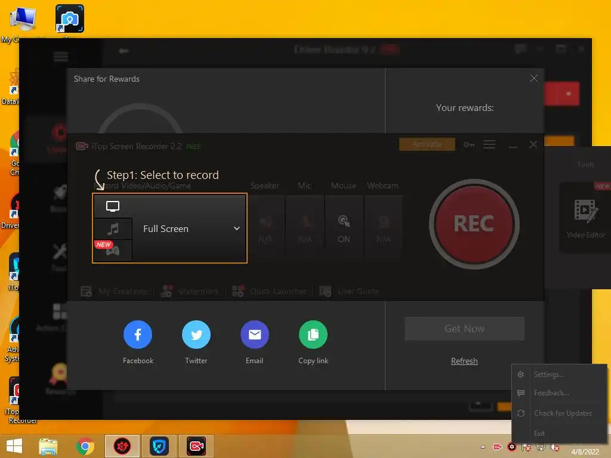Click the iTop Screen Recorder logo icon
The height and width of the screenshot is (458, 611).
tap(82, 146)
